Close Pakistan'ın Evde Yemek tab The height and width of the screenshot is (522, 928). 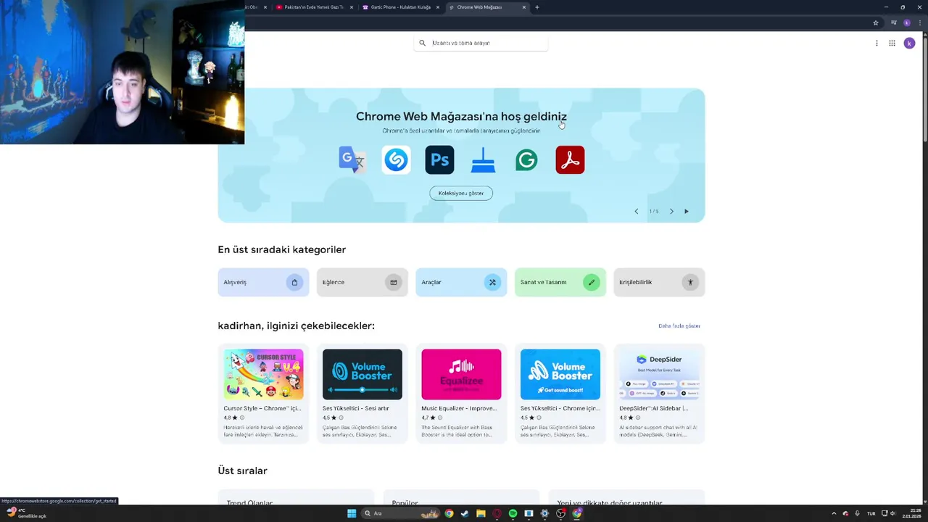(351, 7)
